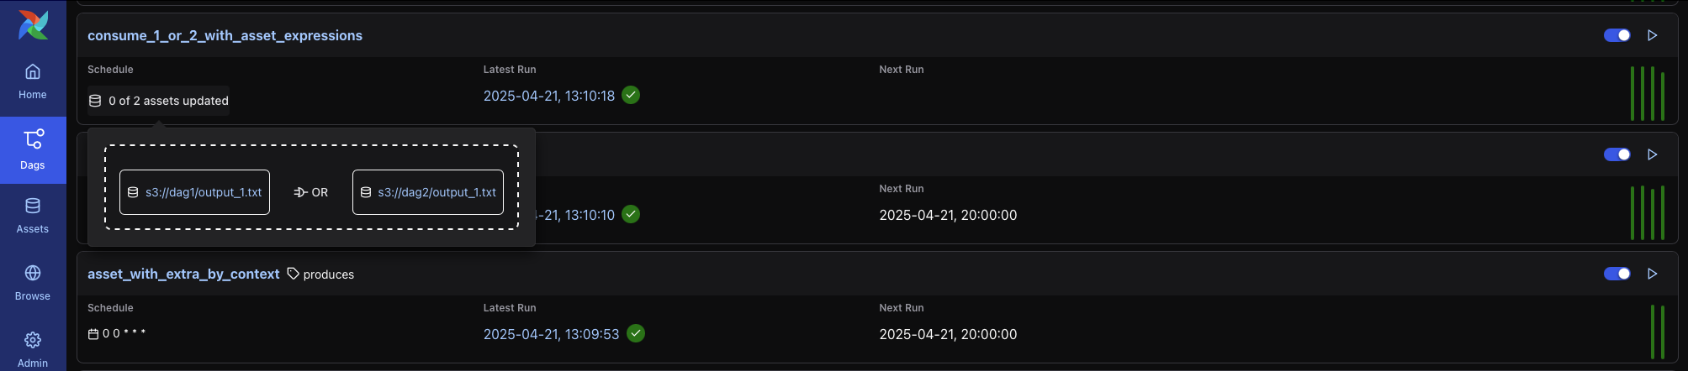The width and height of the screenshot is (1688, 371).
Task: Open the latest run 2025-04-21, 13:10:18
Action: click(x=548, y=96)
